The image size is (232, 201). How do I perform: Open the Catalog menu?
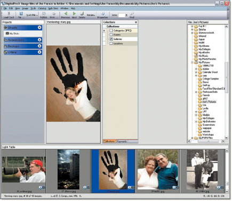tap(42, 9)
